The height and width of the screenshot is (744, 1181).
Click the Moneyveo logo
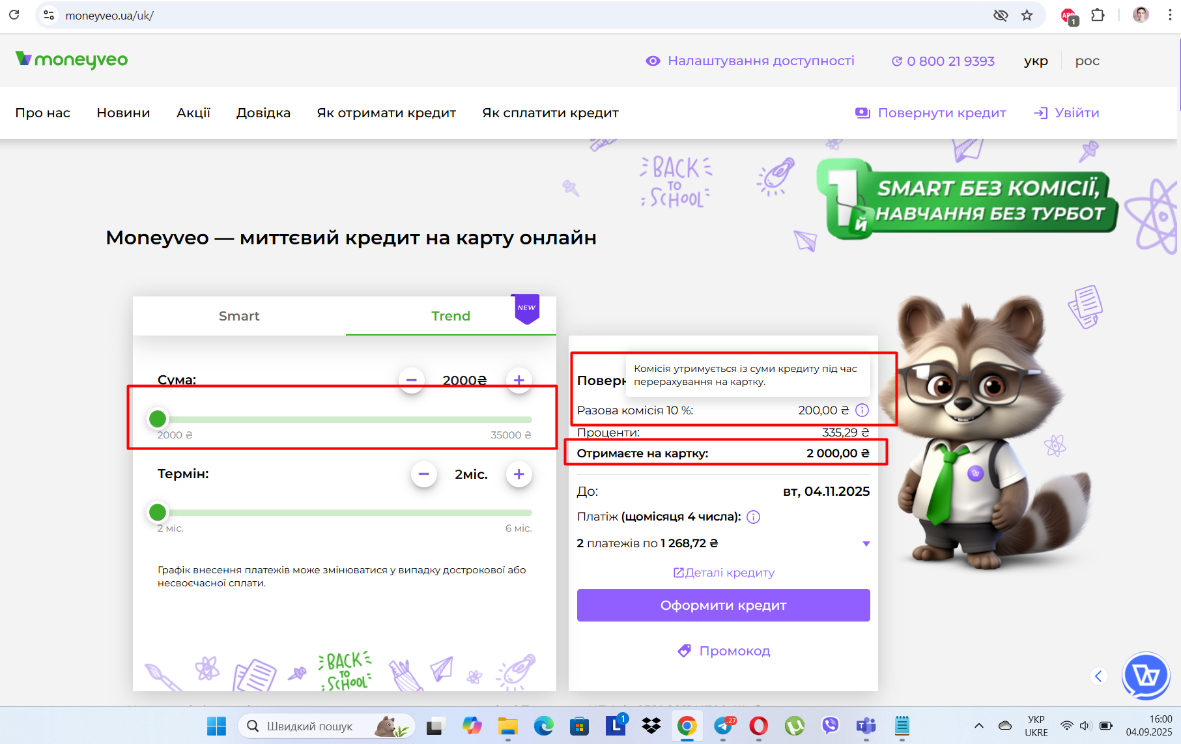pyautogui.click(x=72, y=60)
